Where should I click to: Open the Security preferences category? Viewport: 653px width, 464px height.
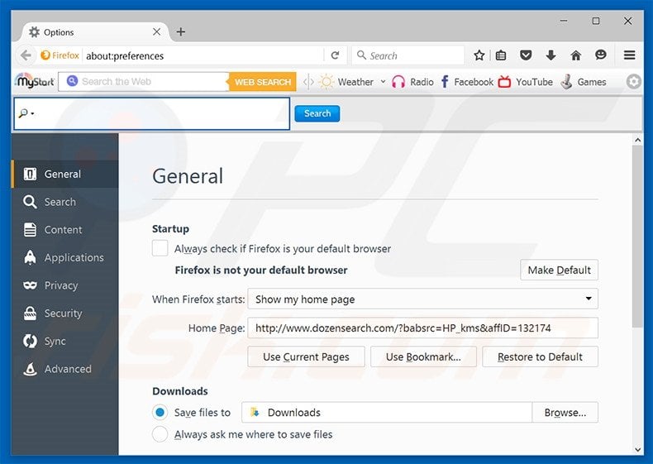(x=64, y=313)
